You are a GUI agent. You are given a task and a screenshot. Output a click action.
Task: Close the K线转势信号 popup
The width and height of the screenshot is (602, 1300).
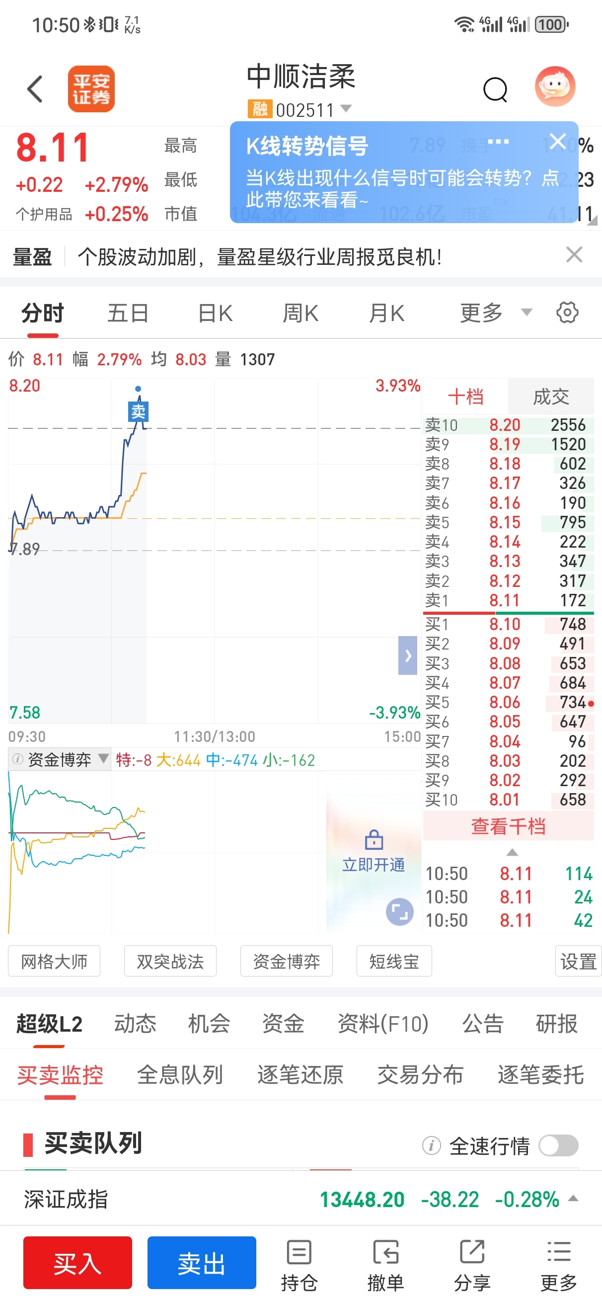pos(557,141)
